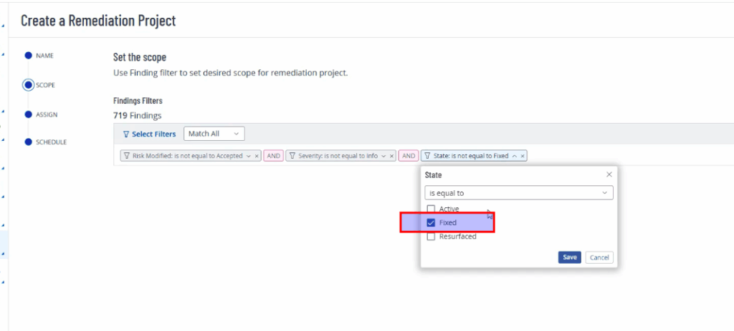Open the 'is equal to' operator dropdown
The width and height of the screenshot is (734, 331).
click(519, 193)
